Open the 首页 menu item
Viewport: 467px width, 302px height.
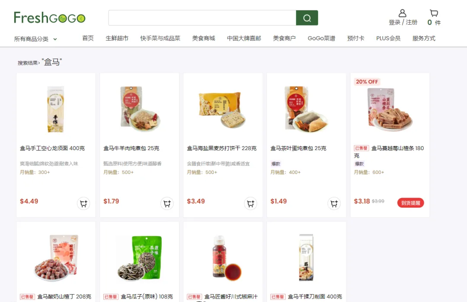pyautogui.click(x=88, y=38)
